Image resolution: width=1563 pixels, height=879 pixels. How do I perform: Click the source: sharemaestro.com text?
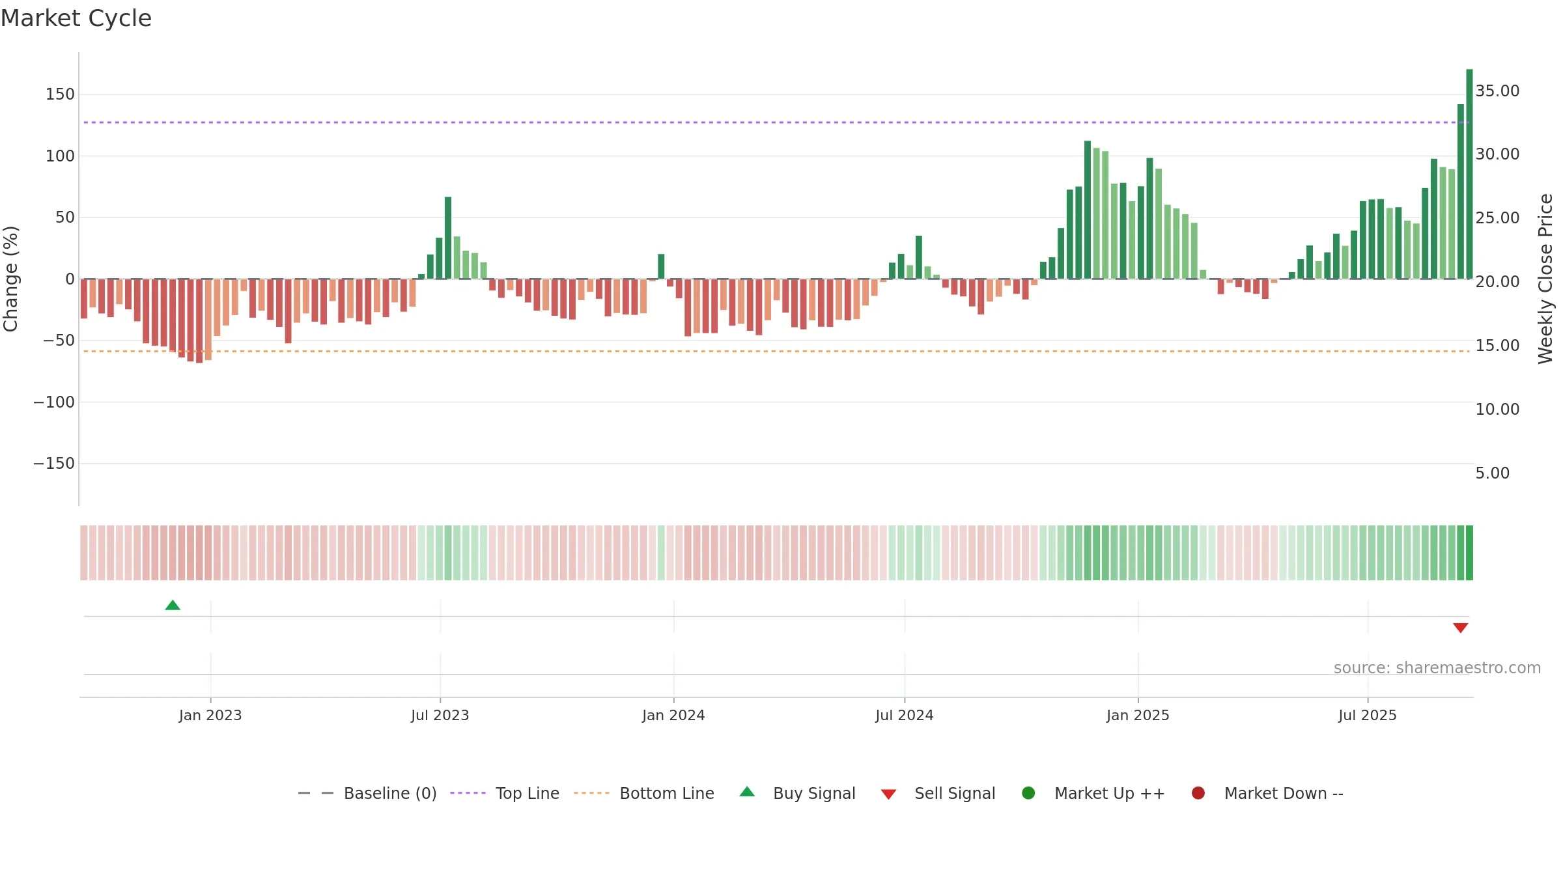point(1437,668)
